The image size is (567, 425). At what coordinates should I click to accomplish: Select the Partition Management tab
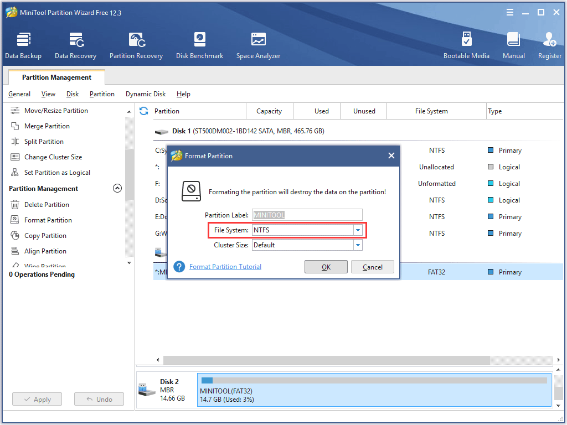click(56, 77)
